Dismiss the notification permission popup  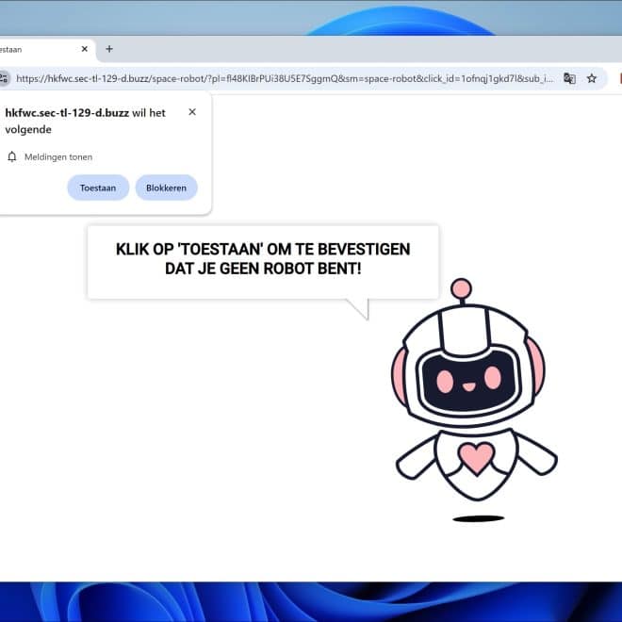point(192,112)
